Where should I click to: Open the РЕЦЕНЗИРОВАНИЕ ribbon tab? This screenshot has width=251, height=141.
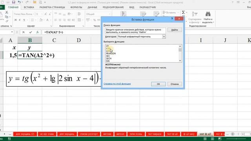click(x=113, y=7)
